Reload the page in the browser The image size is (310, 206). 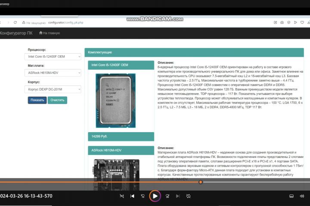click(x=15, y=22)
